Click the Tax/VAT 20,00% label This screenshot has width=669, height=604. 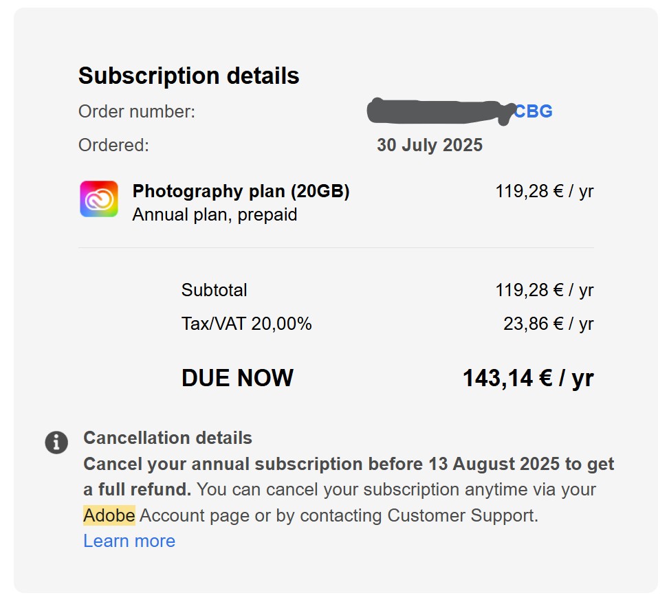click(x=246, y=324)
